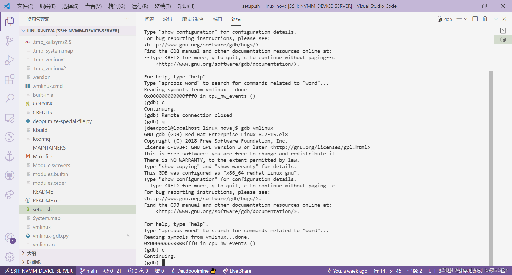Open launch profile dropdown next to plus

(466, 19)
